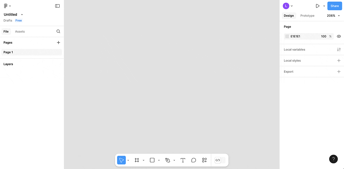Click the search icon in left panel
Image resolution: width=344 pixels, height=169 pixels.
(58, 31)
